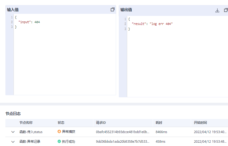Copy the 输出值 JSON content

coord(226,10)
